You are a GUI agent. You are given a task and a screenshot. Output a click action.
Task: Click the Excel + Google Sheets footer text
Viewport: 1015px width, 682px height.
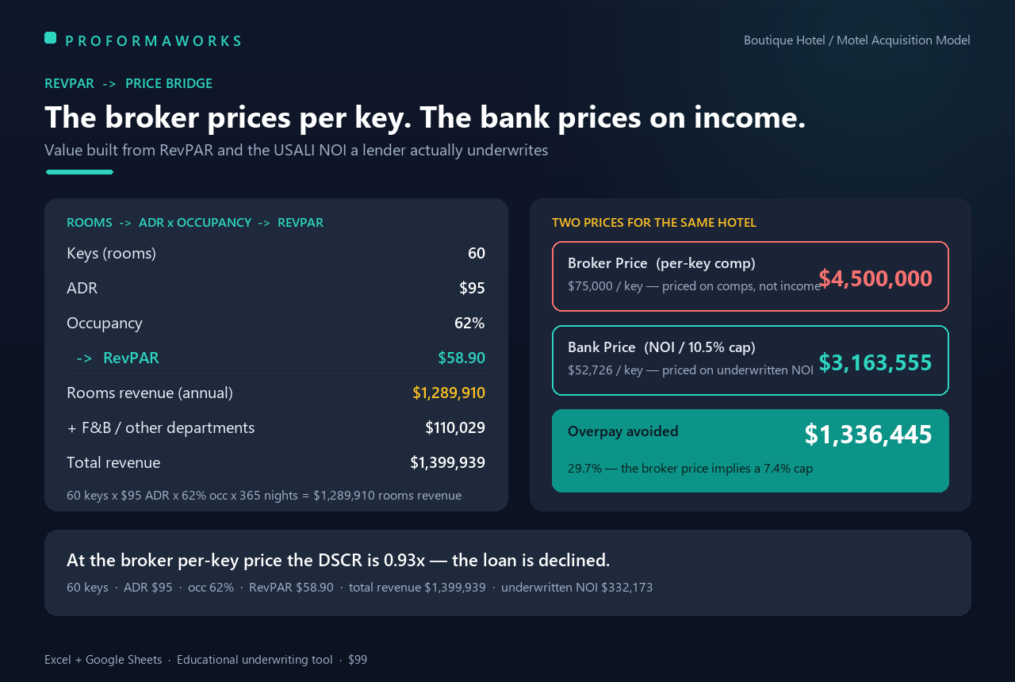(x=103, y=660)
